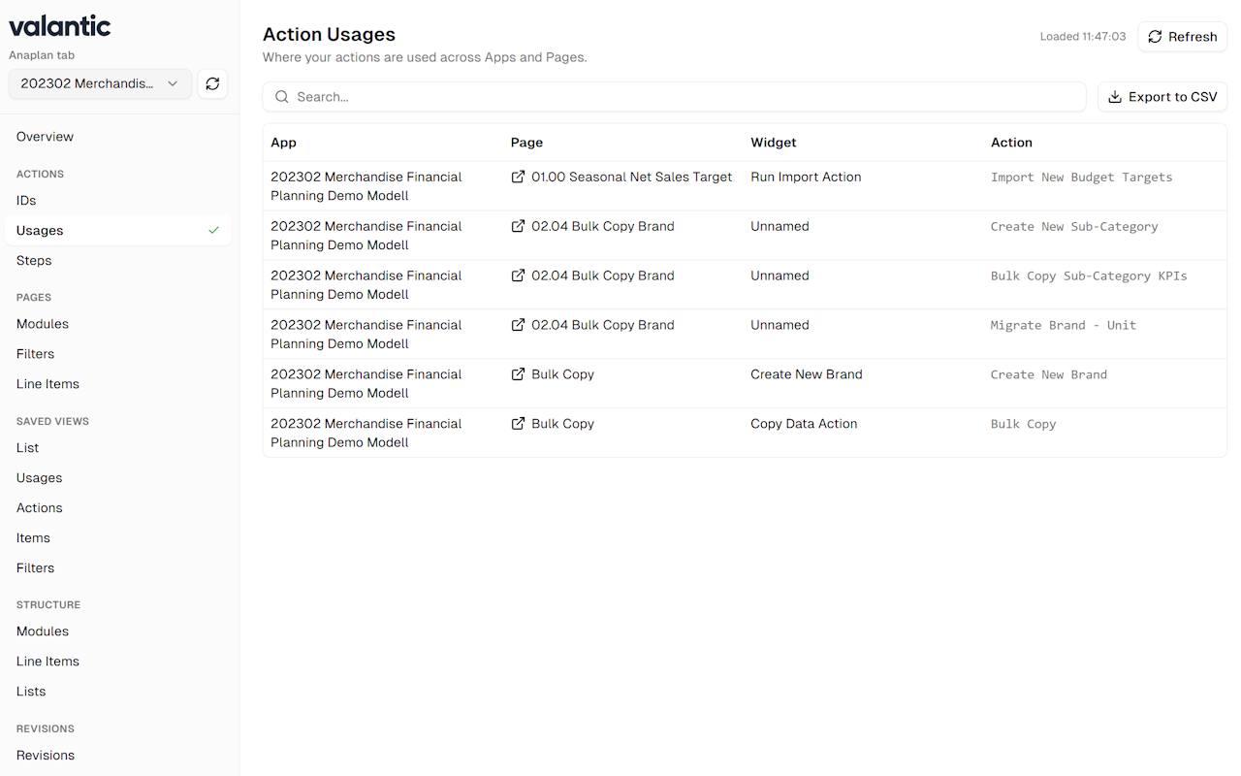Viewport: 1241px width, 776px height.
Task: Open Filters under Saved Views
Action: [118, 568]
